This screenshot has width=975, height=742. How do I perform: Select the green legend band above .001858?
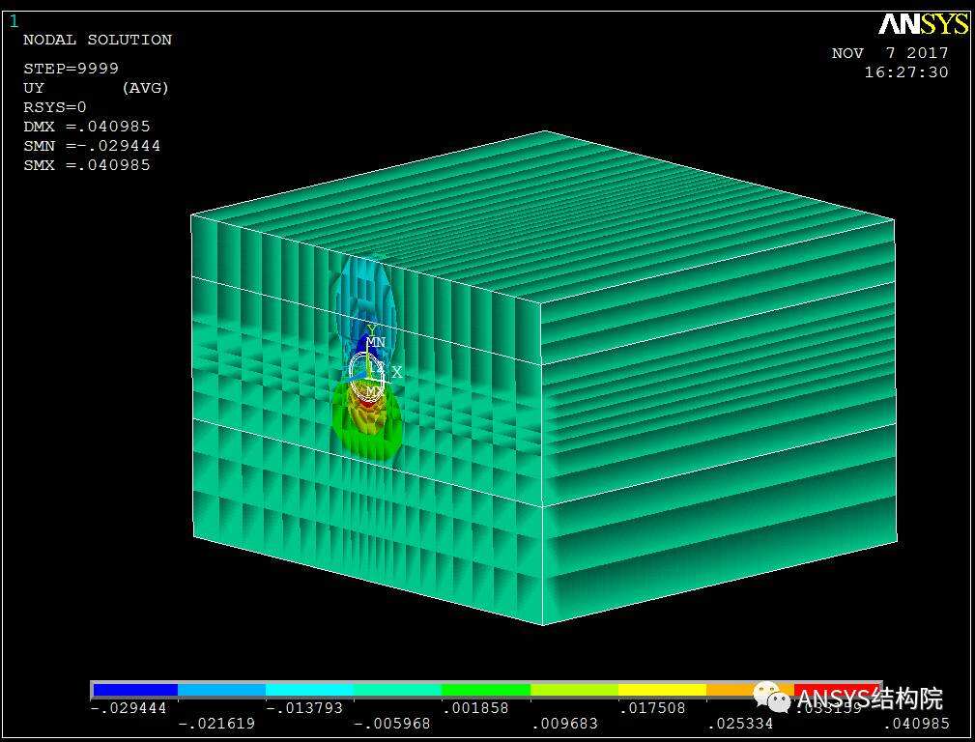tap(486, 690)
